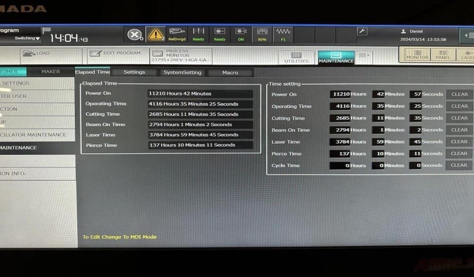Open the SystemSetting tab
This screenshot has height=277, width=474.
point(182,73)
